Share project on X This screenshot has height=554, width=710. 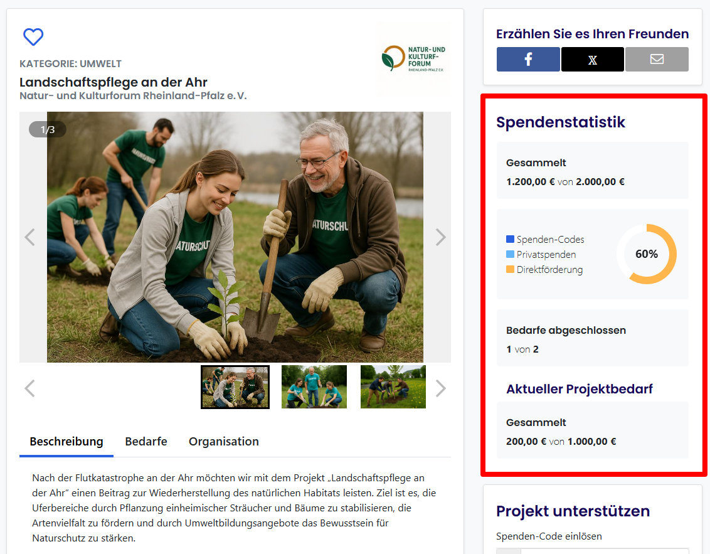tap(593, 59)
